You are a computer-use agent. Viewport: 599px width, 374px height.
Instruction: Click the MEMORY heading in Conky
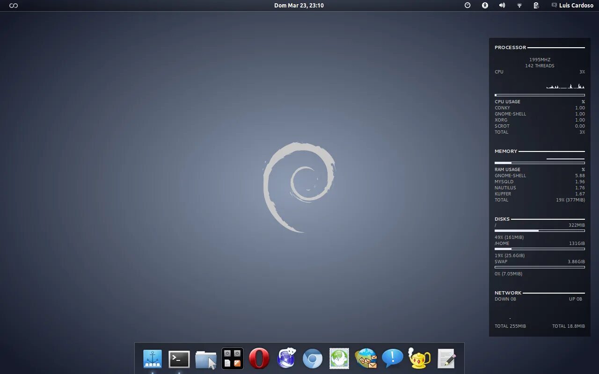[x=506, y=151]
